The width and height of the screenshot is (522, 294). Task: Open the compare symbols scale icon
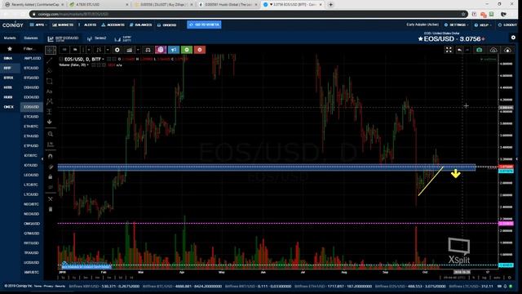point(148,50)
